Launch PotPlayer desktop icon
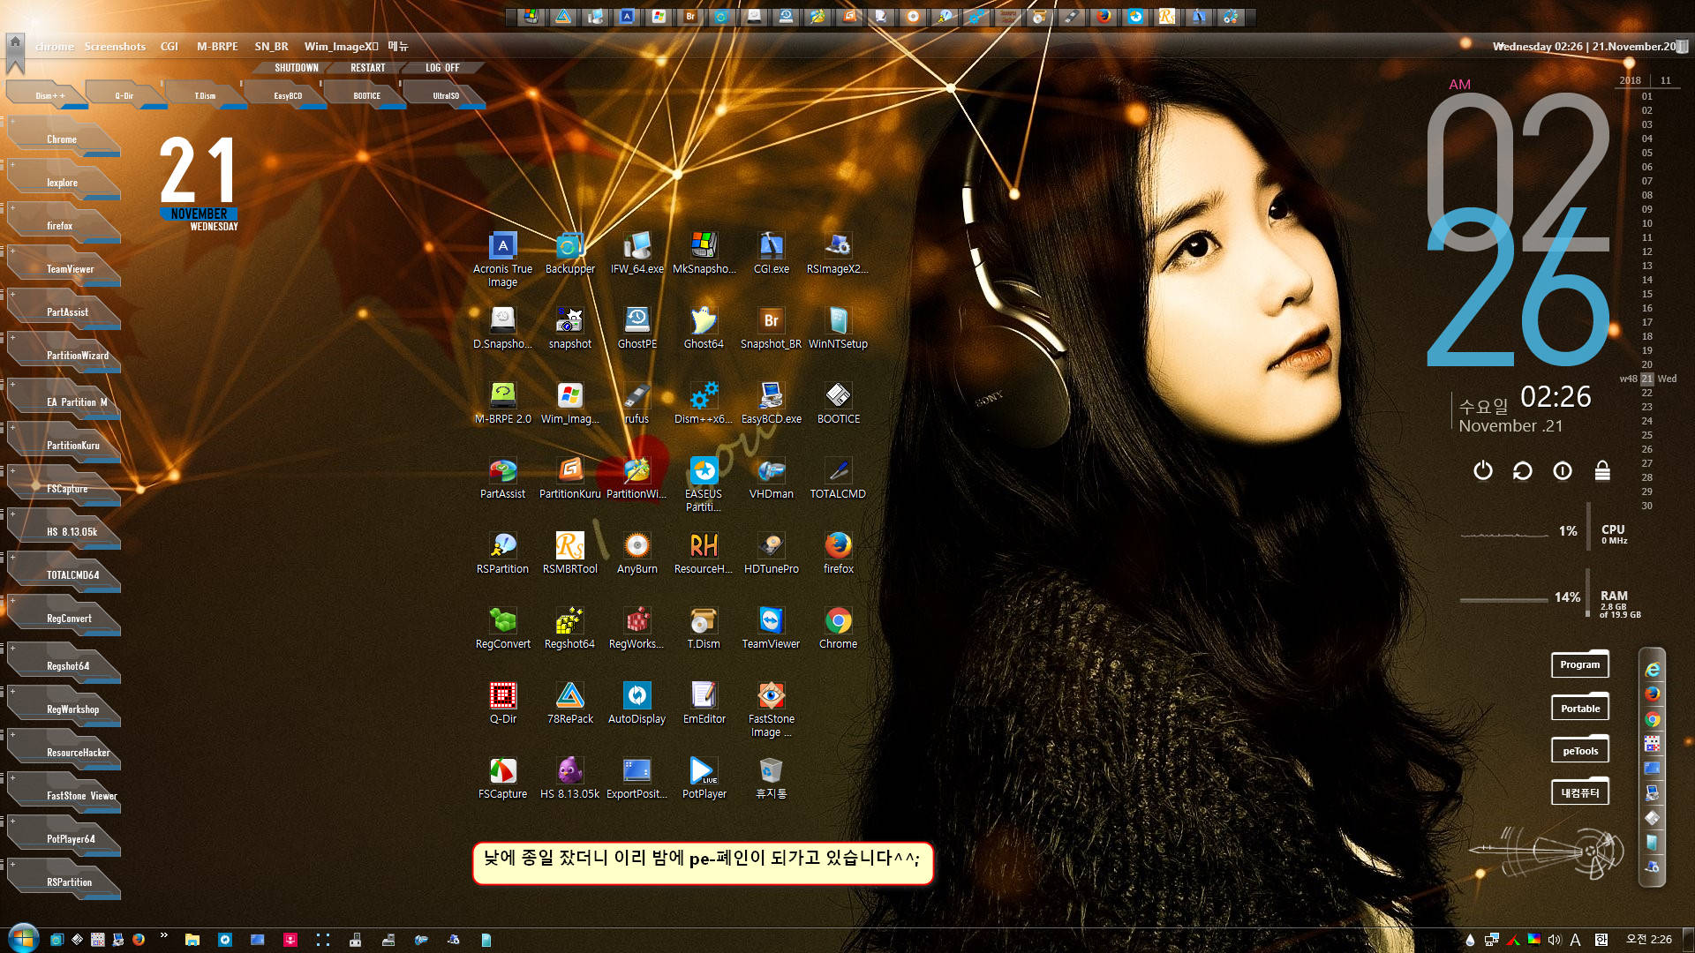 click(x=704, y=778)
